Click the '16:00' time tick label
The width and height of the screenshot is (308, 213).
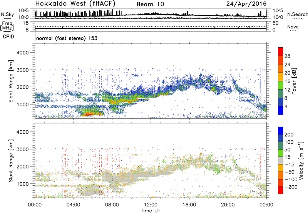coord(189,205)
